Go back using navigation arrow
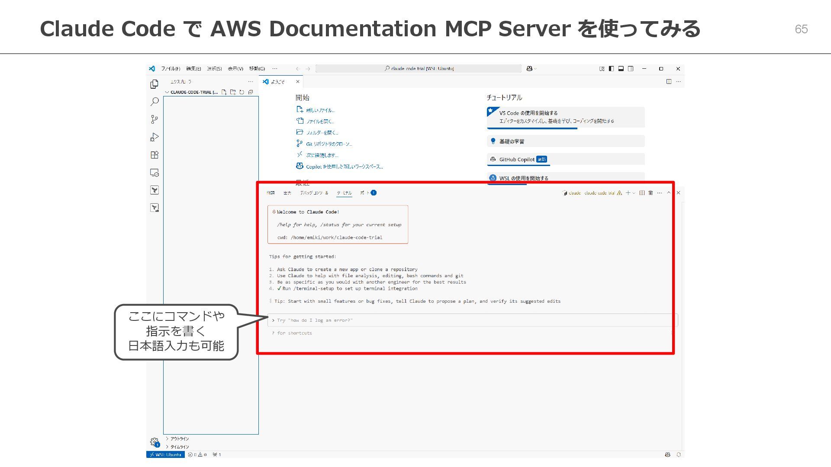The width and height of the screenshot is (831, 467). pos(298,69)
